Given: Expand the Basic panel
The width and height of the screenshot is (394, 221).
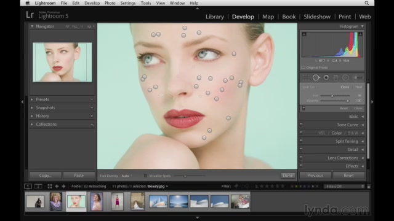Looking at the screenshot, I should (363, 117).
